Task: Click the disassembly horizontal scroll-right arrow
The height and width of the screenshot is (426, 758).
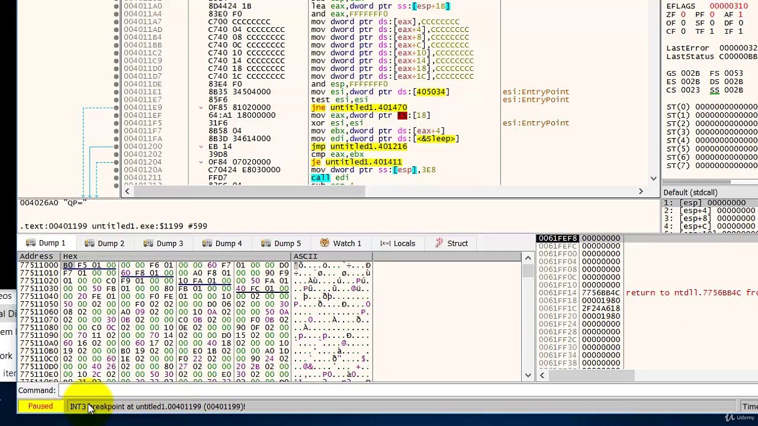Action: pos(640,191)
